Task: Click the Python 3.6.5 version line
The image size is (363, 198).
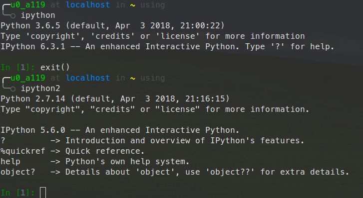Action: pyautogui.click(x=112, y=25)
